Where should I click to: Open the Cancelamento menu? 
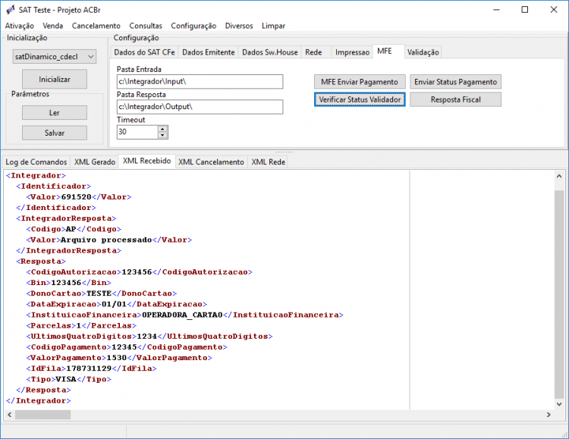pyautogui.click(x=96, y=26)
